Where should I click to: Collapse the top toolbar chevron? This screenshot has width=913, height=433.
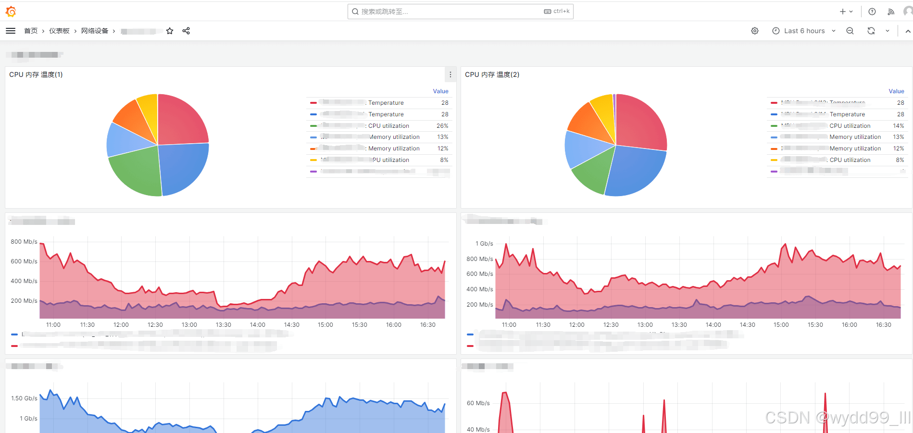(x=908, y=31)
